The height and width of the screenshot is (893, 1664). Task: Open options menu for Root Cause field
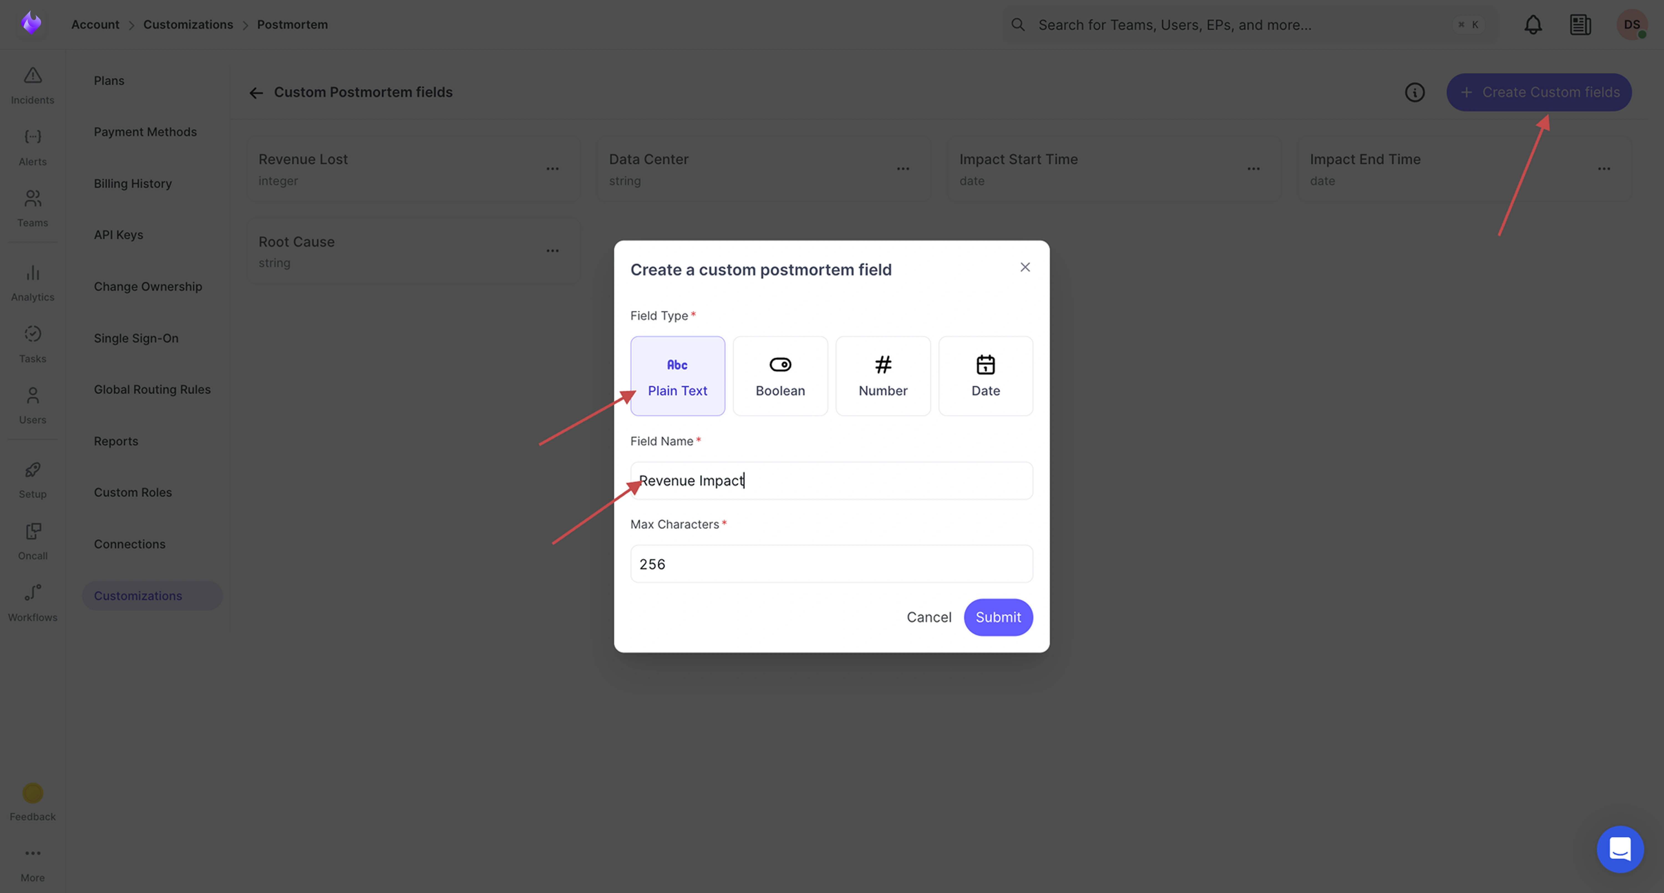[x=552, y=251]
